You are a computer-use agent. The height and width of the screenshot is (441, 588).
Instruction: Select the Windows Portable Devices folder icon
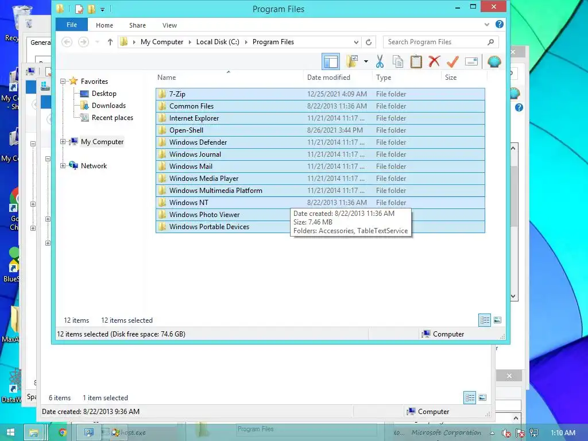162,226
